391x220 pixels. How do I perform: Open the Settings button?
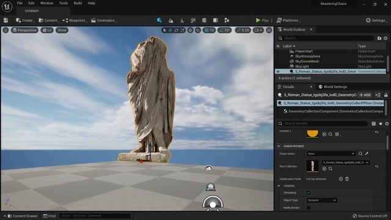point(376,20)
